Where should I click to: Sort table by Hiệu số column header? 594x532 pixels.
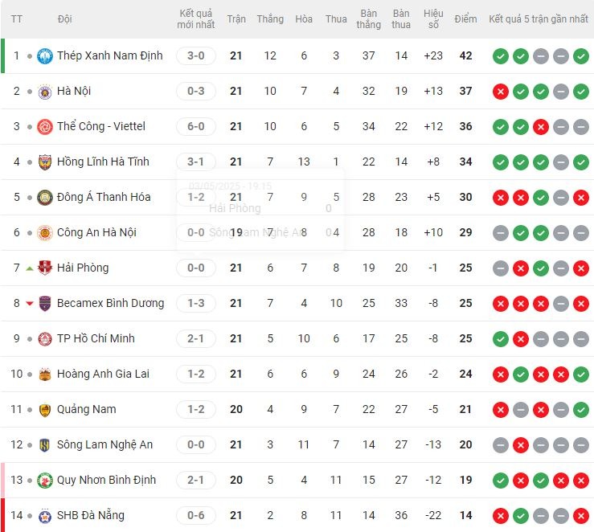tap(433, 19)
